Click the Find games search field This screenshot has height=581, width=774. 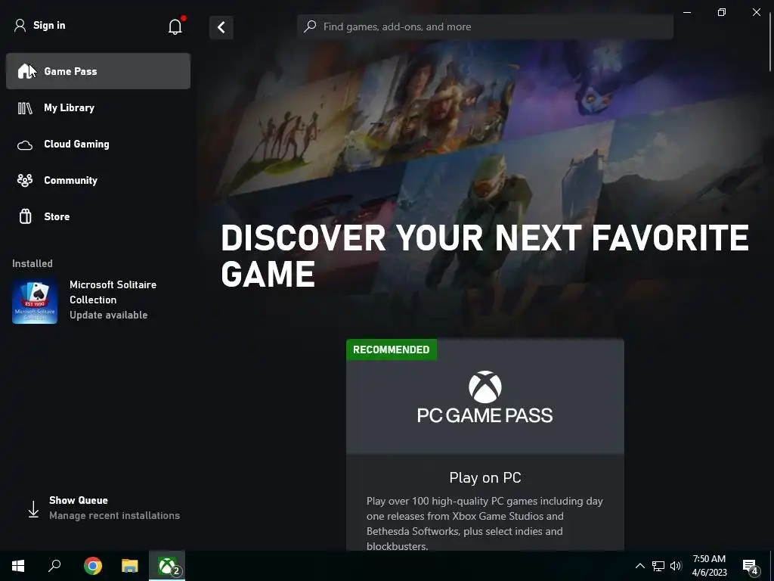[x=485, y=26]
